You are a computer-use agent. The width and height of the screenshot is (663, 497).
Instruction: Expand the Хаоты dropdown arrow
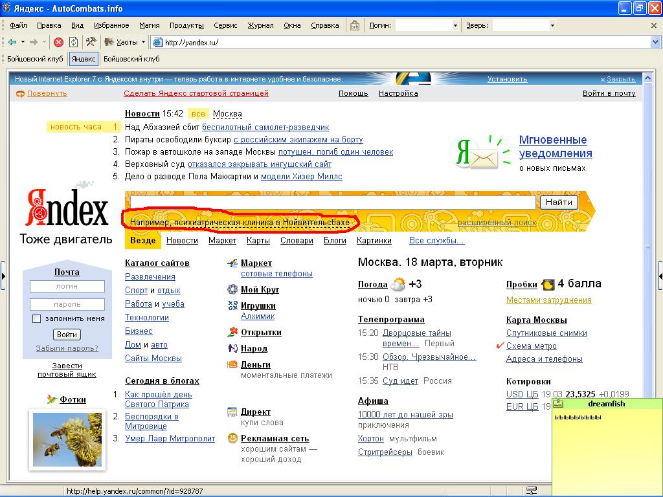(143, 42)
